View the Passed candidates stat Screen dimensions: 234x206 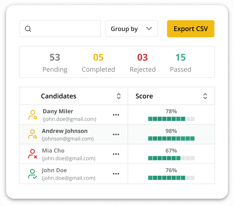(x=181, y=62)
